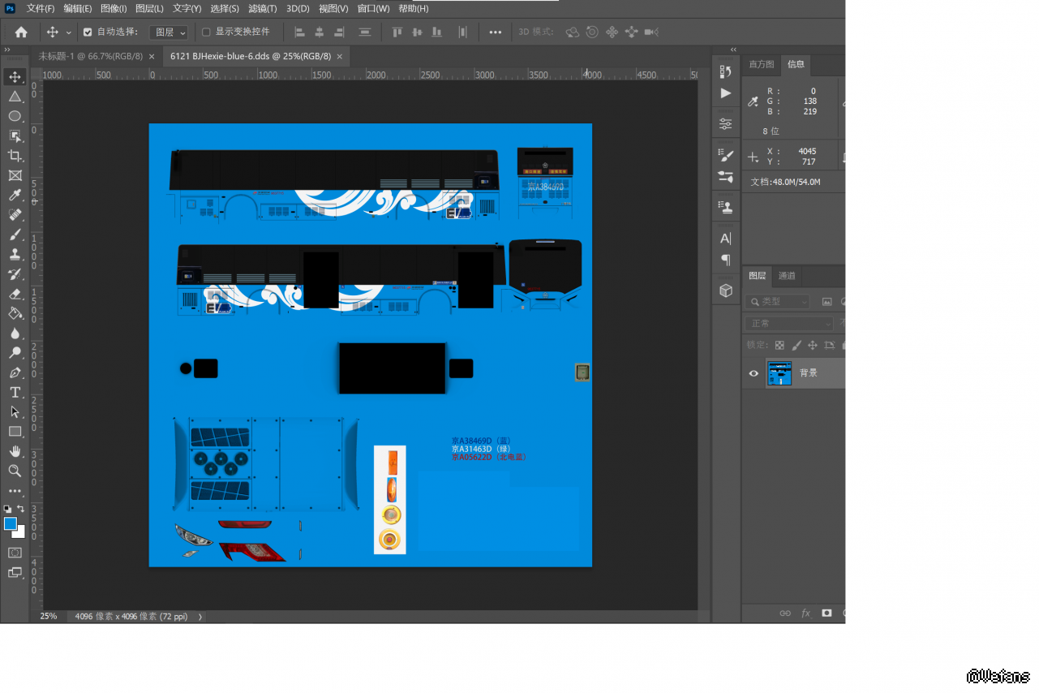Hide the 背景 layer with eye icon
Image resolution: width=1039 pixels, height=693 pixels.
click(753, 373)
